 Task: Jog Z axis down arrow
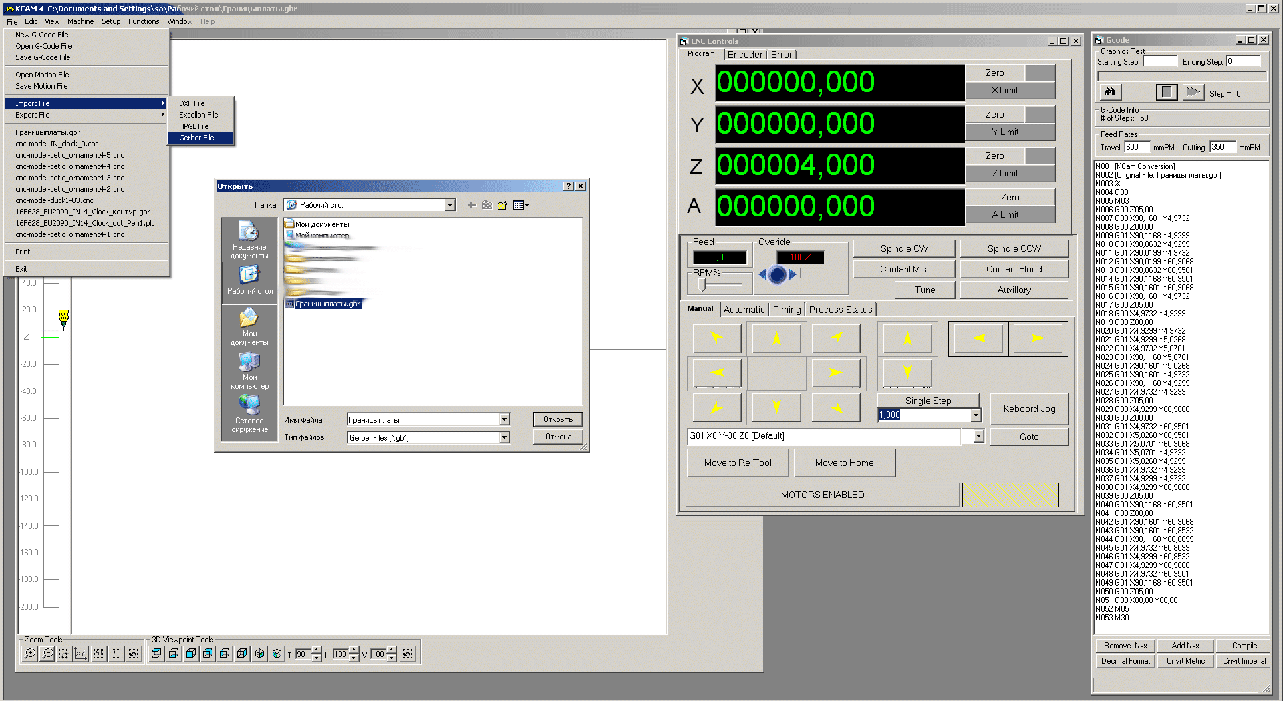(x=907, y=373)
